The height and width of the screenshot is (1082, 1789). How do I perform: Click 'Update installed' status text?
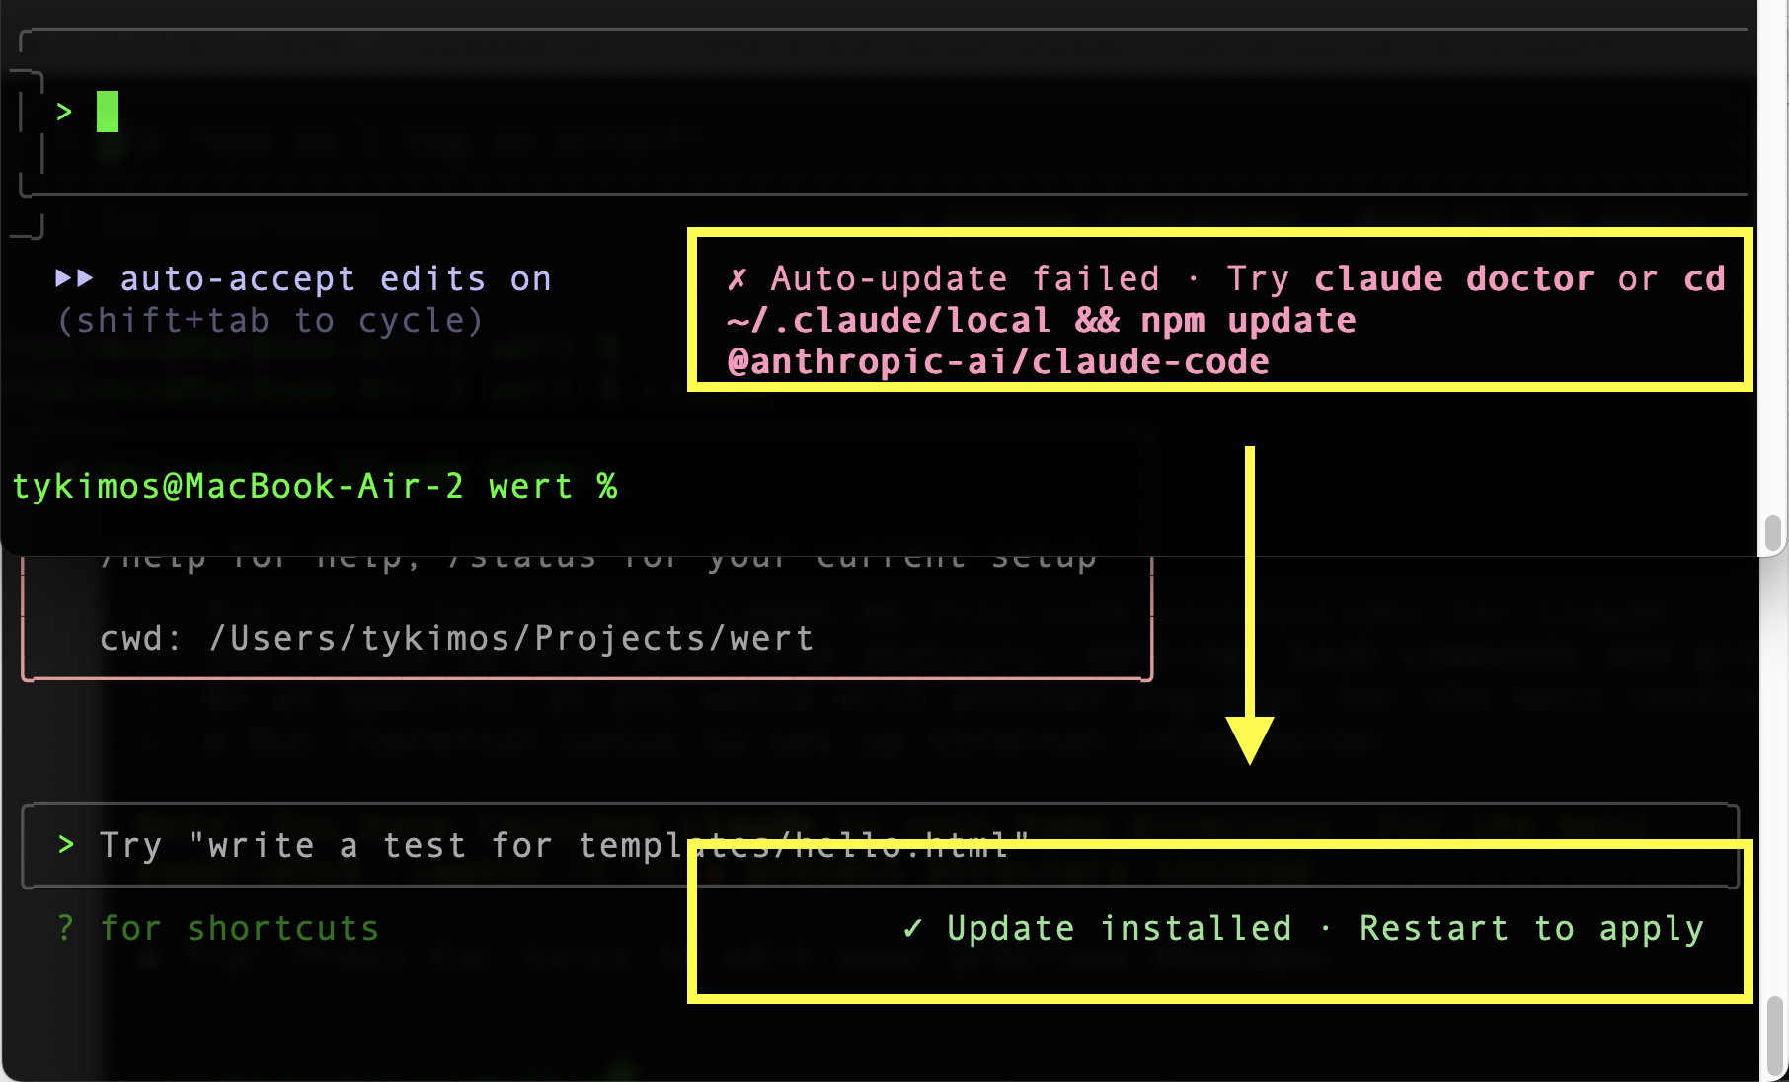click(x=1119, y=928)
